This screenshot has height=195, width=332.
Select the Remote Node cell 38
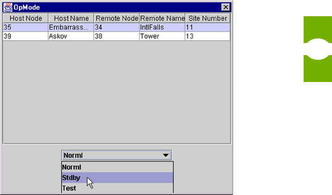117,36
